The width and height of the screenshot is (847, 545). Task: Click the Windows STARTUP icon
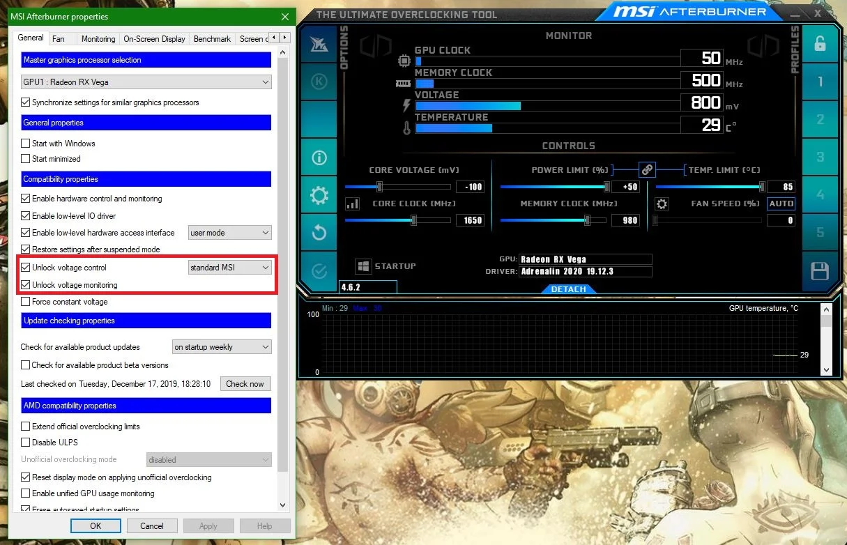tap(363, 266)
